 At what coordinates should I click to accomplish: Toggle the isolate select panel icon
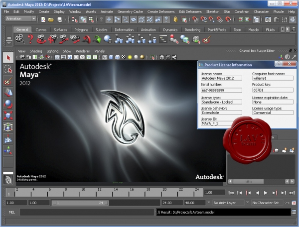tap(152, 57)
